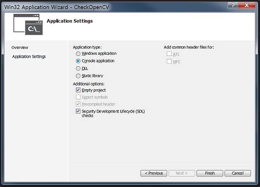
Task: Toggle the Export symbols checkbox
Action: (78, 97)
